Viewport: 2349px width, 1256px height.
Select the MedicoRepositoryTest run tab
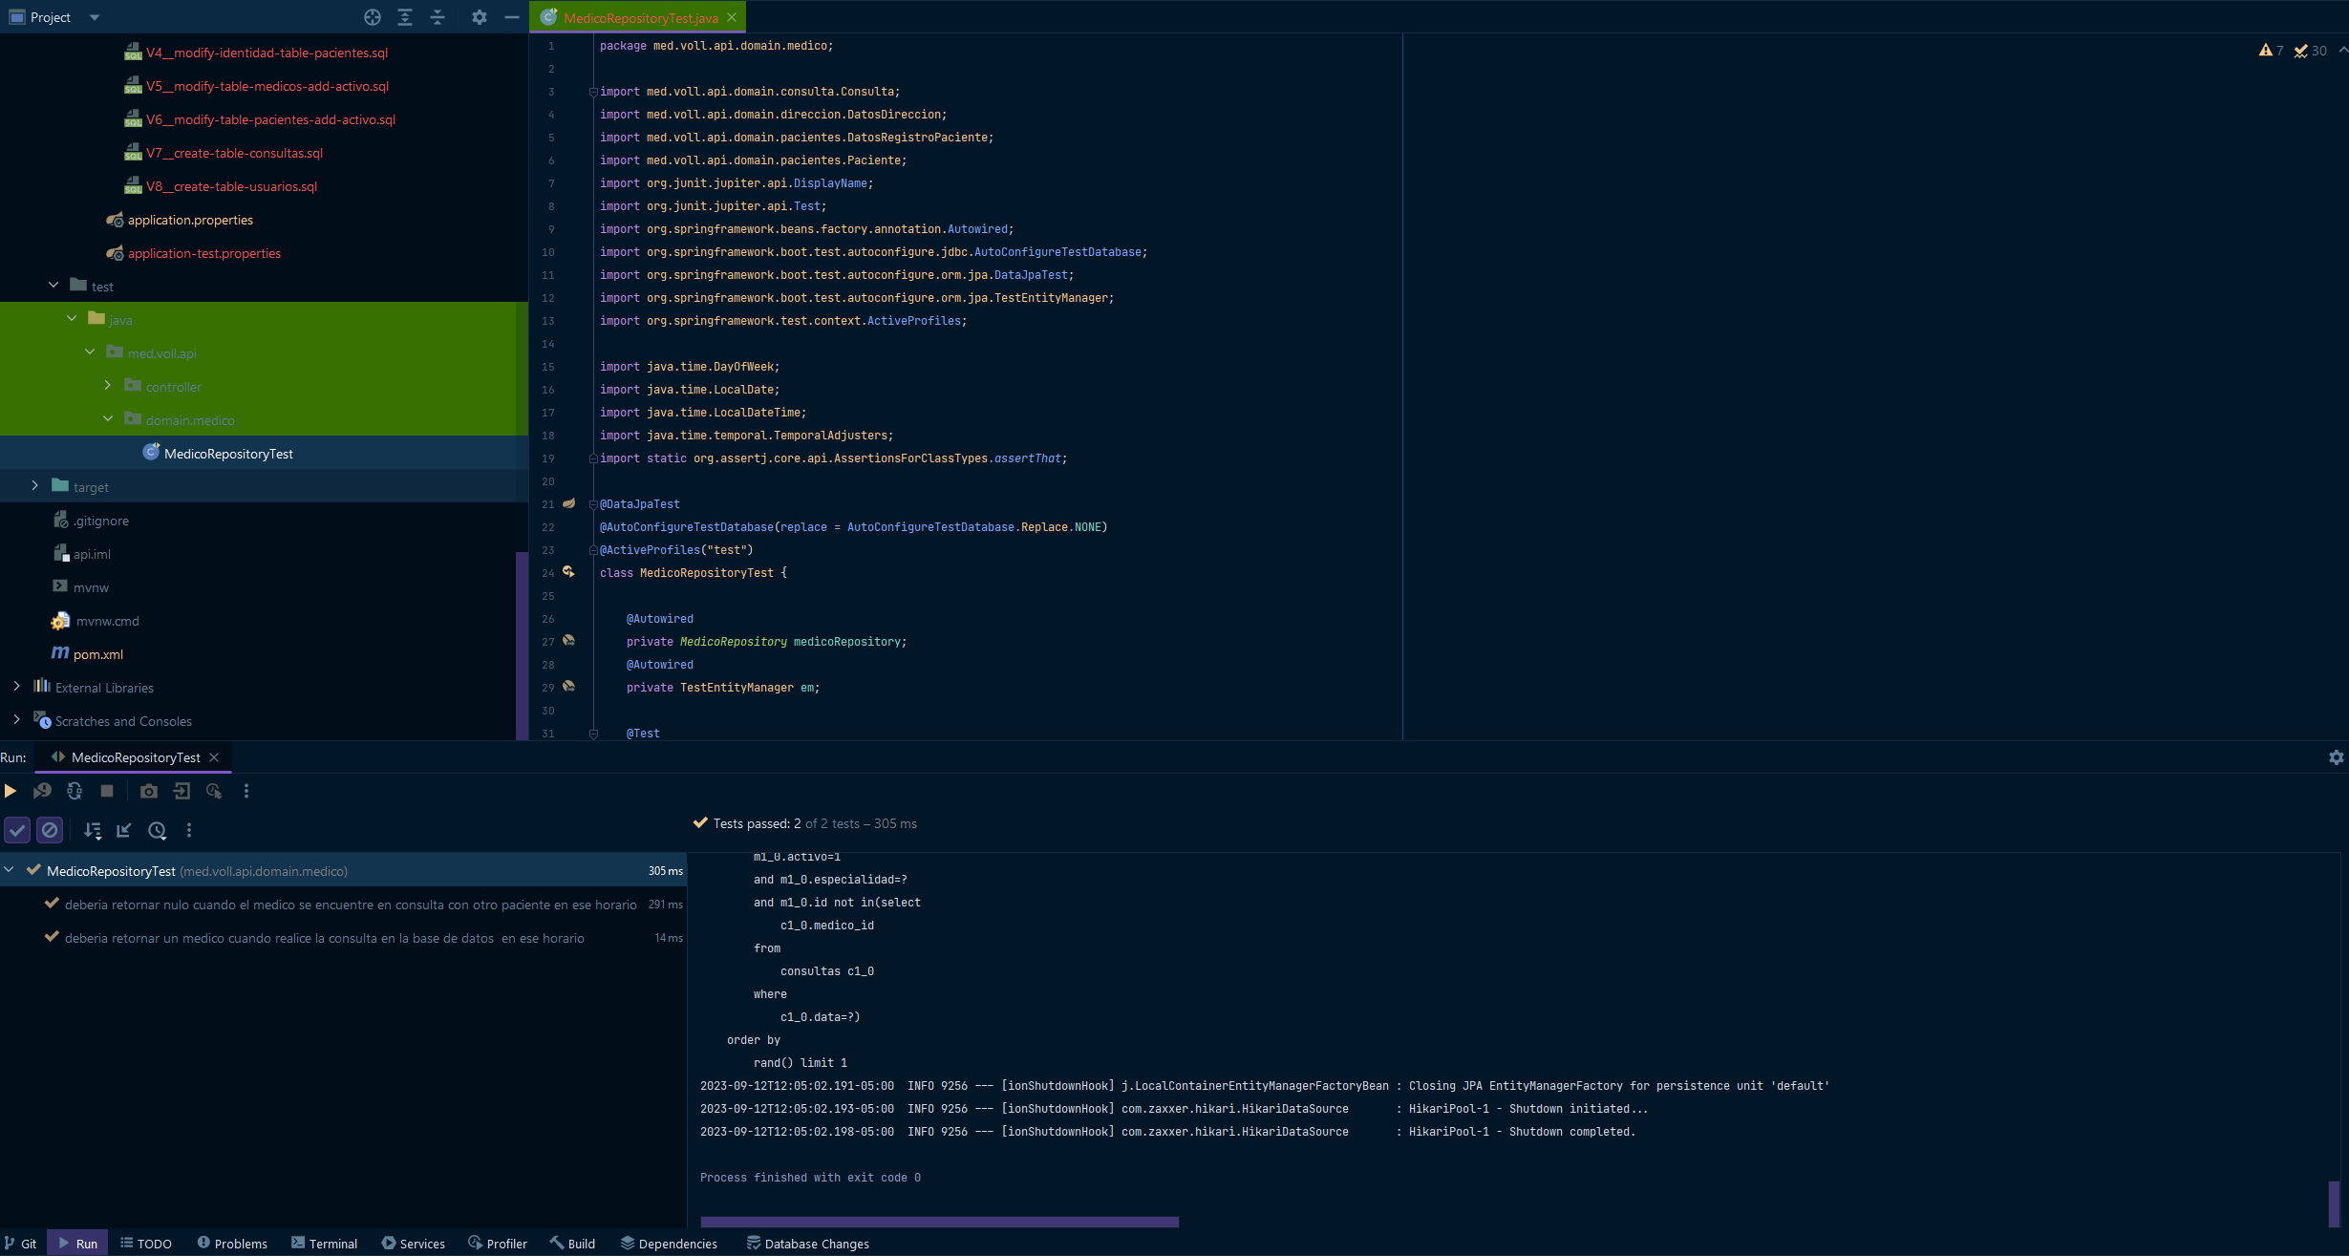point(135,757)
